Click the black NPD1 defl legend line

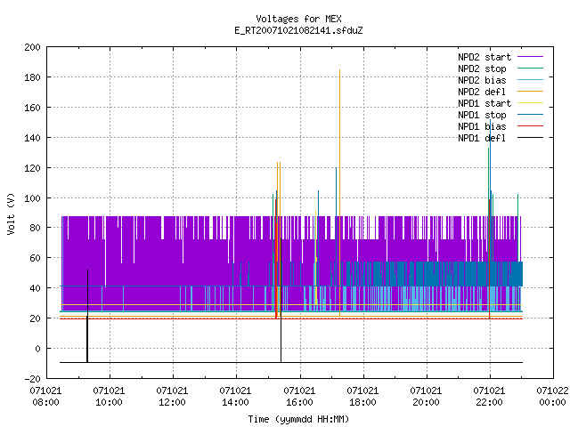(531, 138)
